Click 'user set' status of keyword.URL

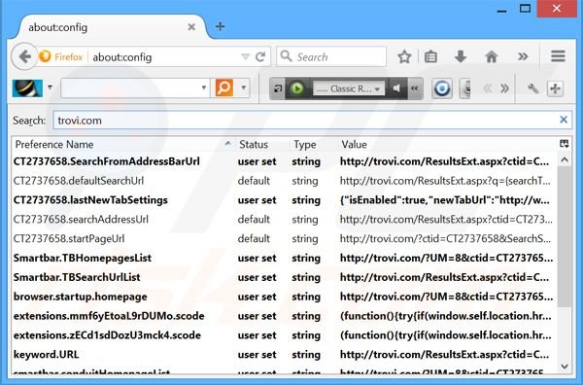point(257,355)
